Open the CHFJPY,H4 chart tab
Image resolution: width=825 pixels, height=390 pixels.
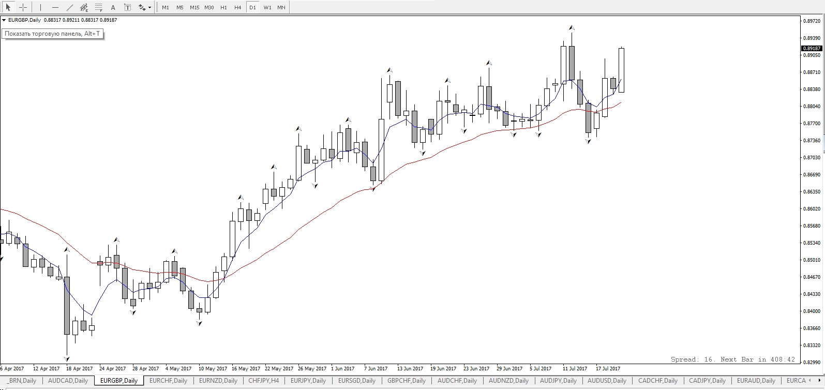pos(264,381)
